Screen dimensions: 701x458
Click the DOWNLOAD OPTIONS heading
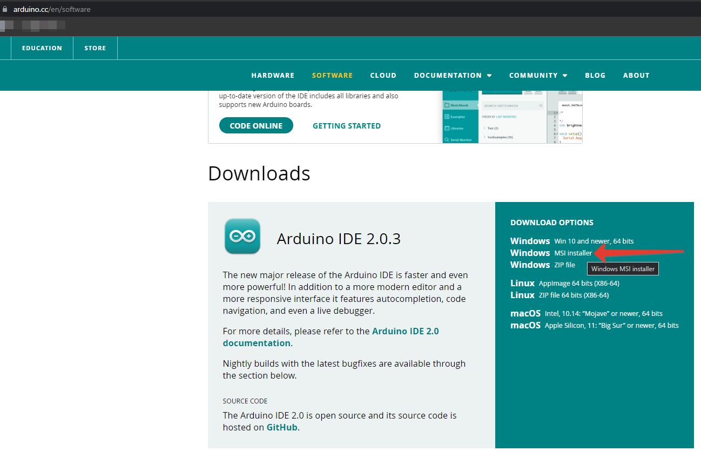pos(552,223)
